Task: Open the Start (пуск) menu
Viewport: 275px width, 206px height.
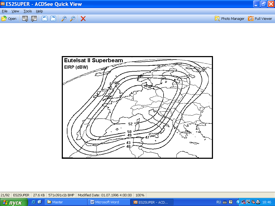Action: tap(14, 202)
